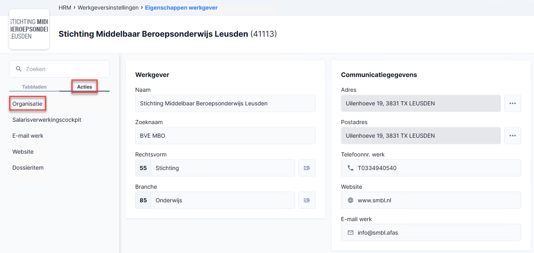Switch to the Tabbladen tab

click(34, 87)
